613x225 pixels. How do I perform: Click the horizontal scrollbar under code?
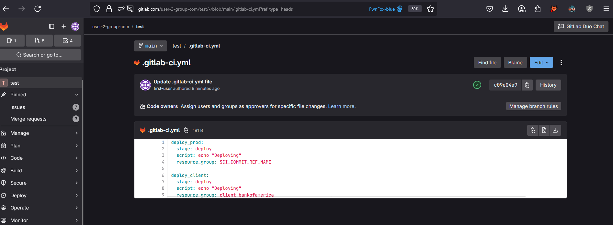pyautogui.click(x=346, y=197)
